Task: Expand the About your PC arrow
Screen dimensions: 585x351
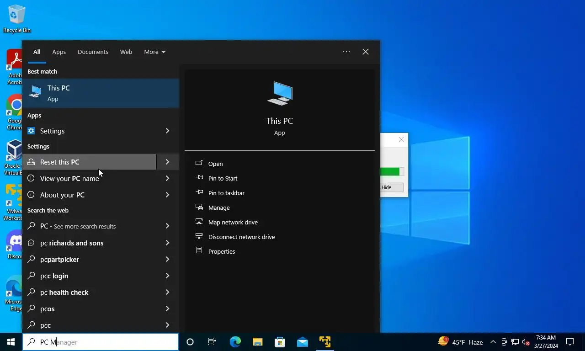Action: pyautogui.click(x=167, y=195)
